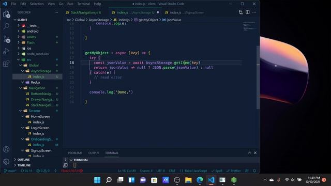Collapse the TERMINAL group chevron

coord(71,160)
